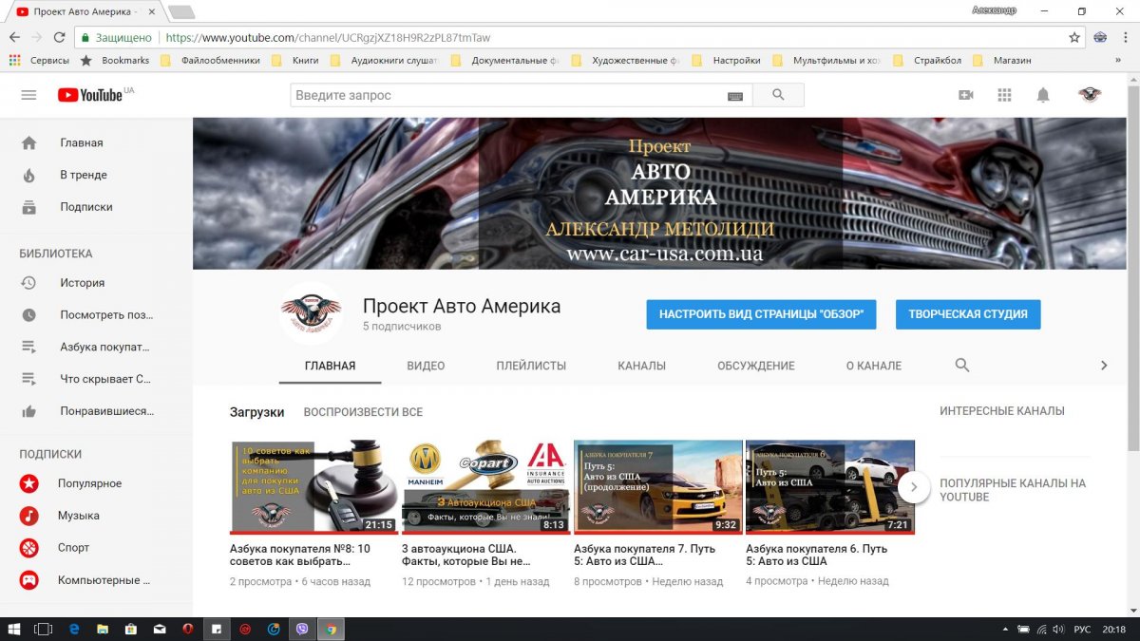Viewport: 1140px width, 641px height.
Task: Bookmark this page with the star icon
Action: click(x=1074, y=37)
